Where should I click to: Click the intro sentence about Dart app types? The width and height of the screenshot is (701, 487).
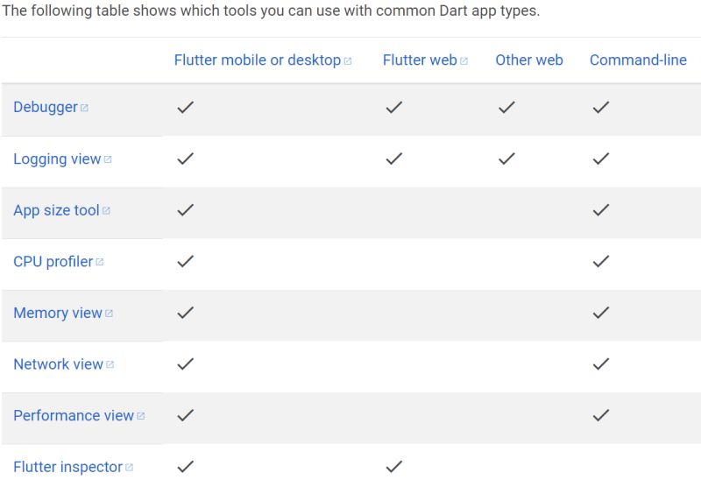click(x=271, y=11)
